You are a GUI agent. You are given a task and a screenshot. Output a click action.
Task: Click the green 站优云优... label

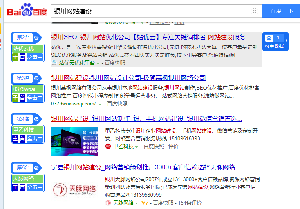pos(28,49)
